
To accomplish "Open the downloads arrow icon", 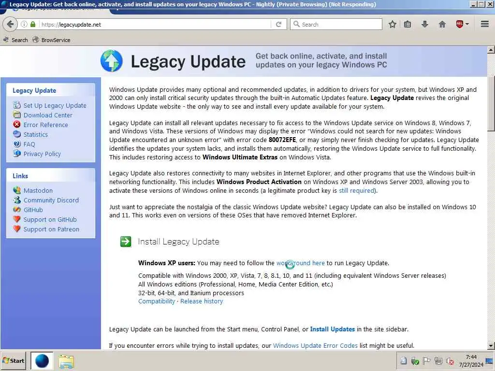I will tap(425, 24).
